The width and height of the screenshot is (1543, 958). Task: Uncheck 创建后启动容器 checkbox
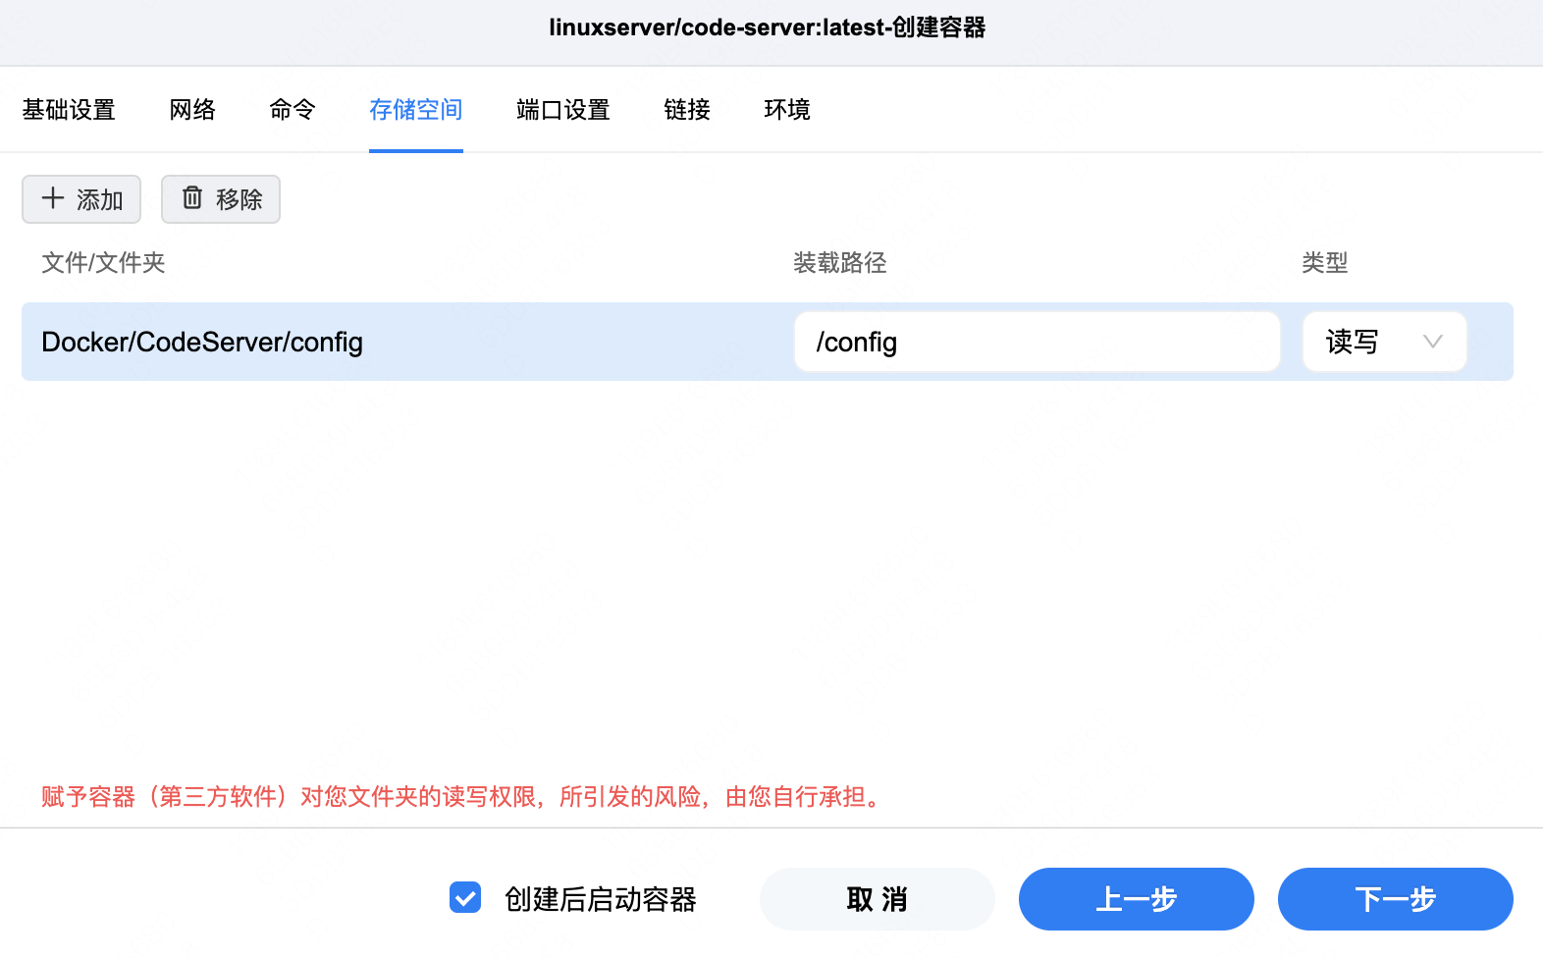pos(465,897)
